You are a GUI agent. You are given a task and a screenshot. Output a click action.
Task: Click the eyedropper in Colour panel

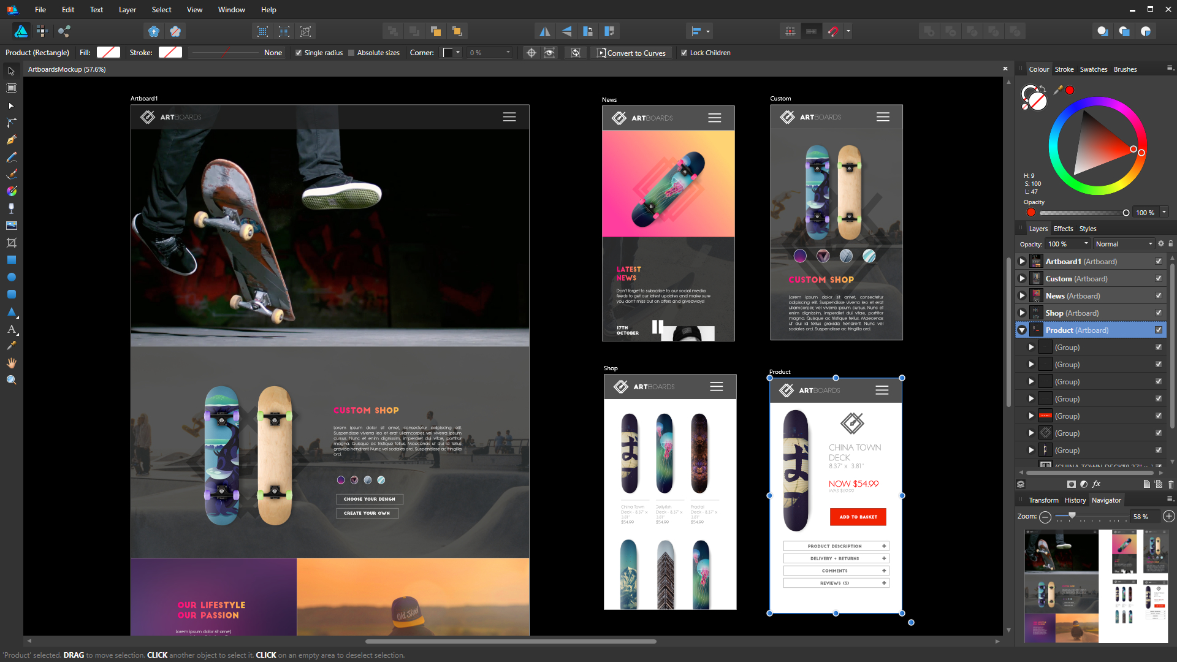point(1058,90)
